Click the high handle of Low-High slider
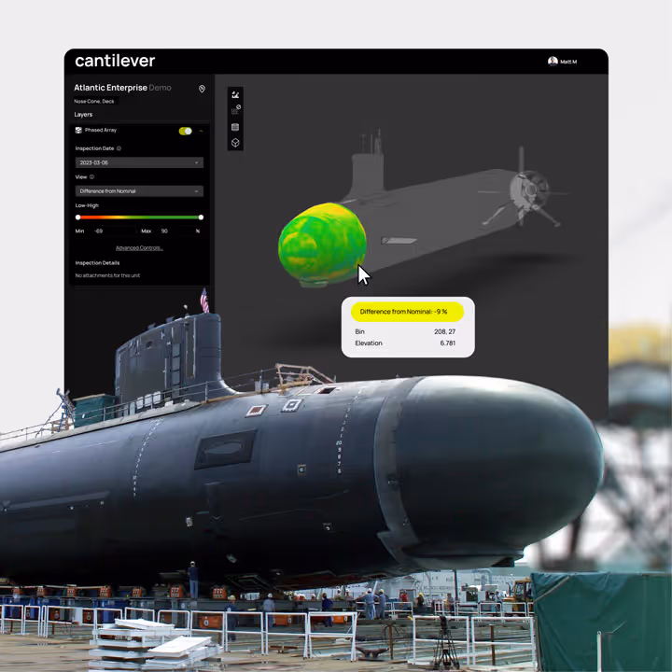Screen dimensions: 672x672 click(x=201, y=217)
